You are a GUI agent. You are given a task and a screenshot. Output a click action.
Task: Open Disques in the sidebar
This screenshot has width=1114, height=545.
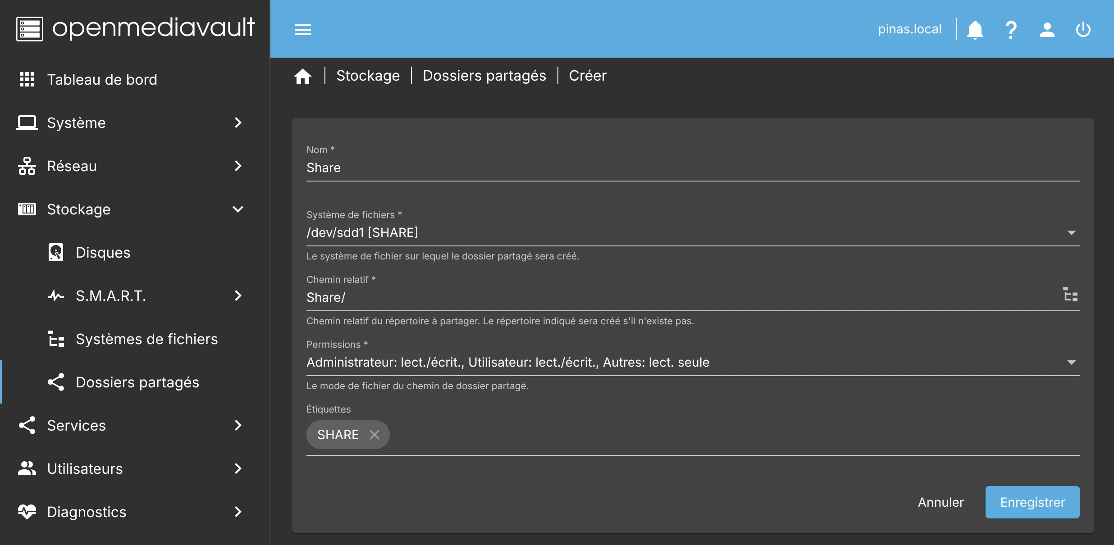tap(103, 253)
